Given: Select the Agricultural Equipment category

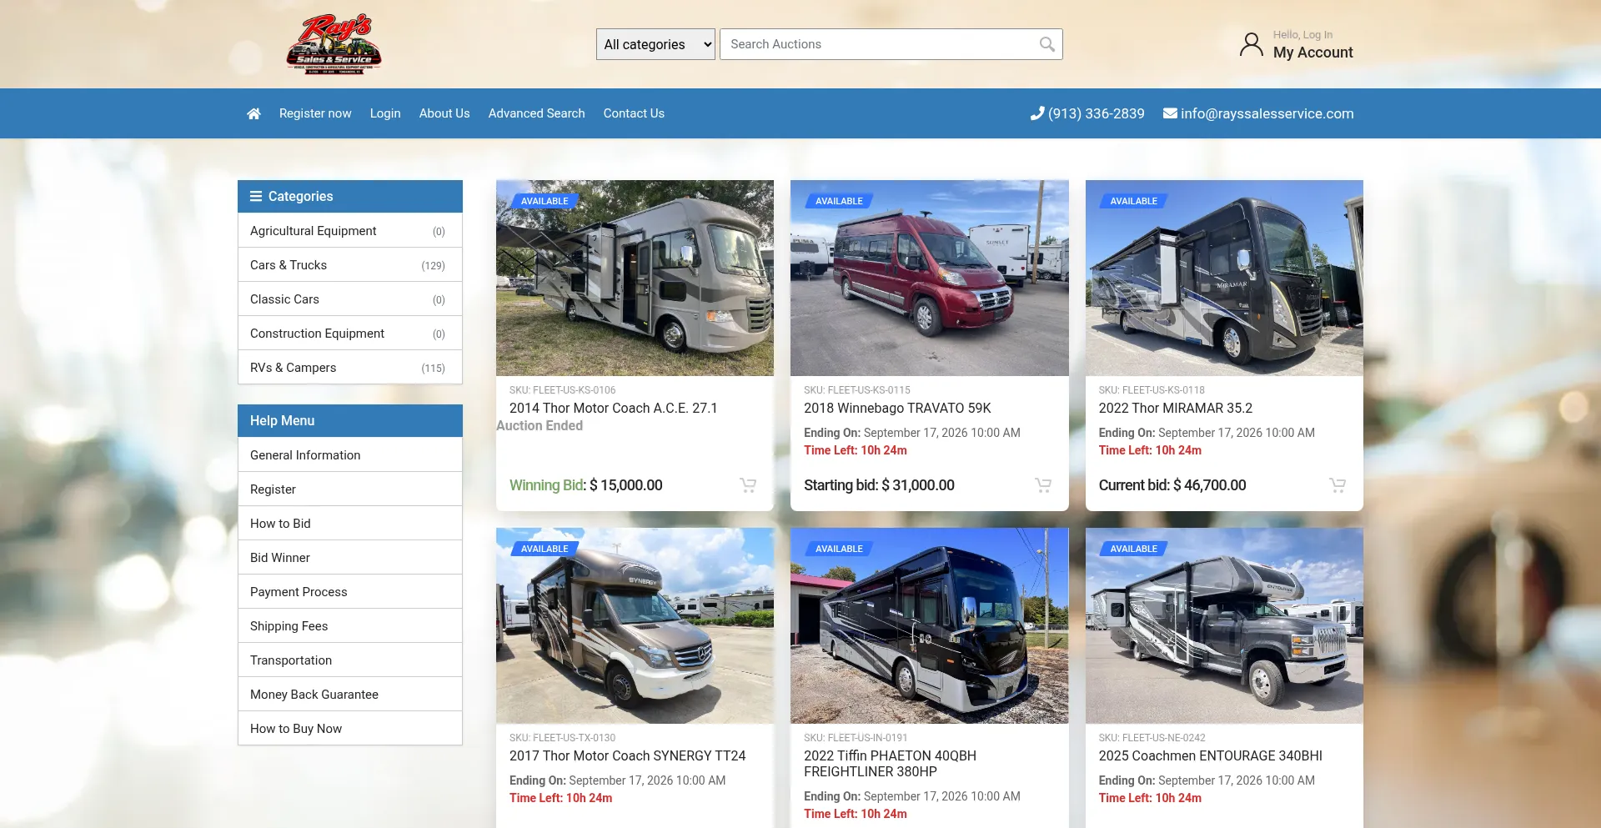Looking at the screenshot, I should 350,231.
